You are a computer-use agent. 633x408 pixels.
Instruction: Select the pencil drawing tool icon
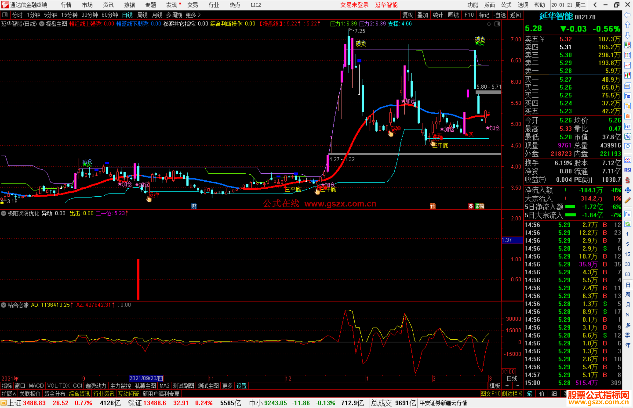pos(627,200)
